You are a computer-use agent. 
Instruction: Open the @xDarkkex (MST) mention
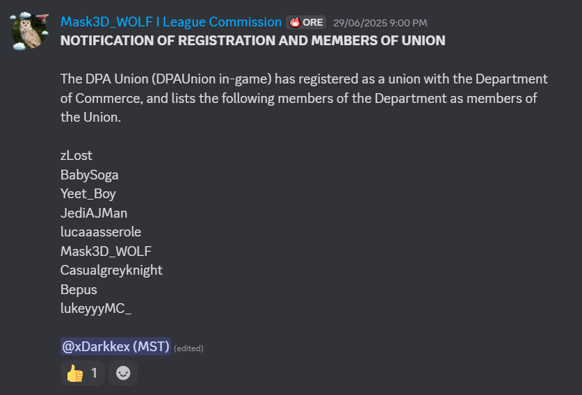tap(115, 346)
